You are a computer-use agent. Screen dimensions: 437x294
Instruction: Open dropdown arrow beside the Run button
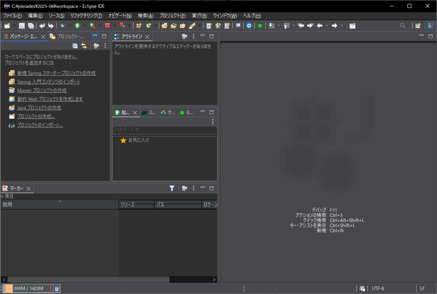84,26
